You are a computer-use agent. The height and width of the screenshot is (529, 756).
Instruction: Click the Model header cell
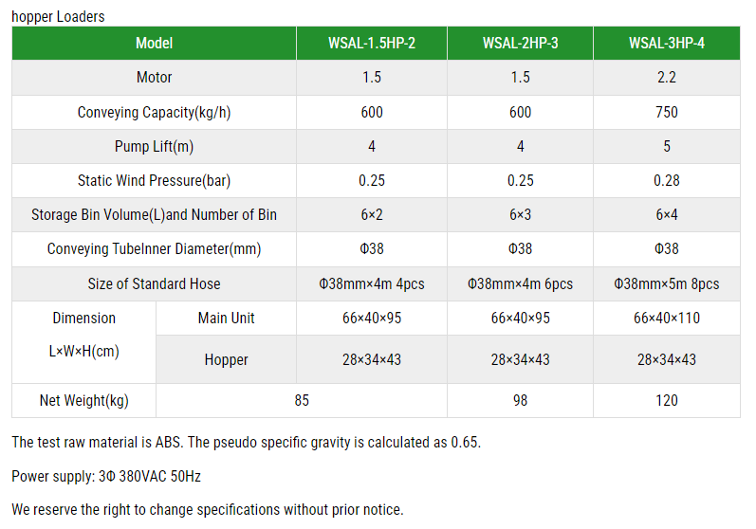click(x=154, y=44)
